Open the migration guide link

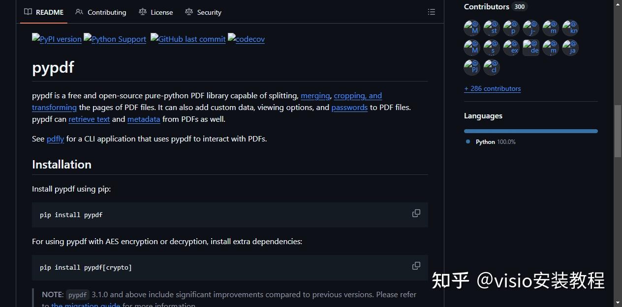click(x=86, y=305)
